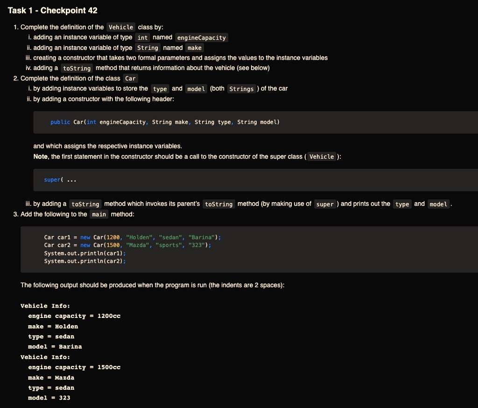
Task: Click the System.out.println(car1) line
Action: (85, 253)
